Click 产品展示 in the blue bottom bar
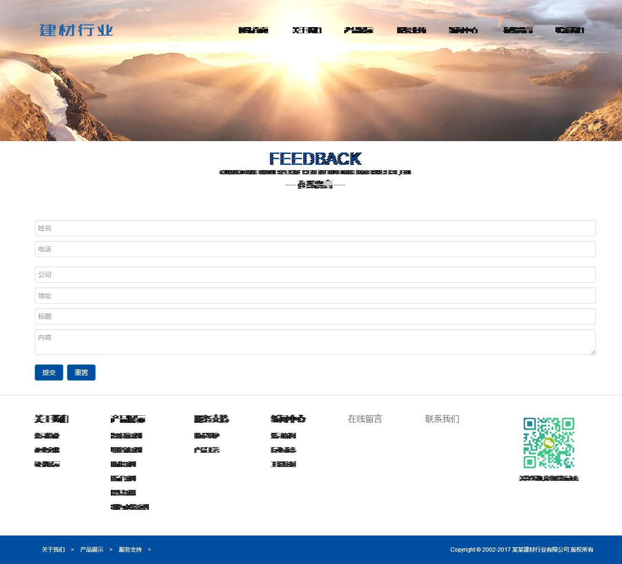 tap(92, 550)
